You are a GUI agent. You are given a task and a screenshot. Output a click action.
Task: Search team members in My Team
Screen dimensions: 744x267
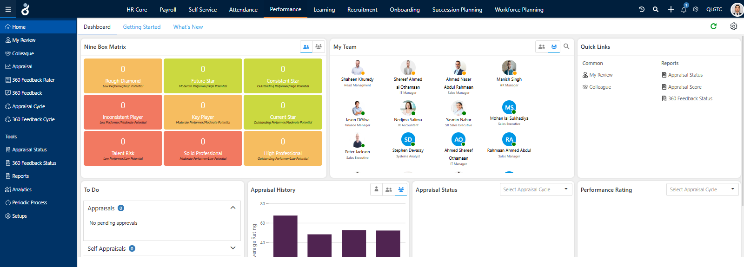(x=566, y=46)
